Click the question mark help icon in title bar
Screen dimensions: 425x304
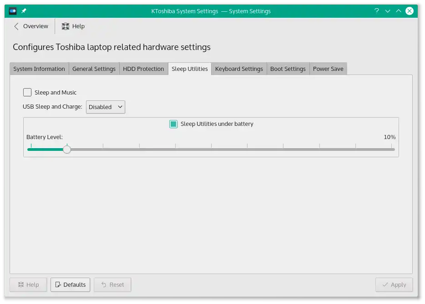(x=376, y=11)
